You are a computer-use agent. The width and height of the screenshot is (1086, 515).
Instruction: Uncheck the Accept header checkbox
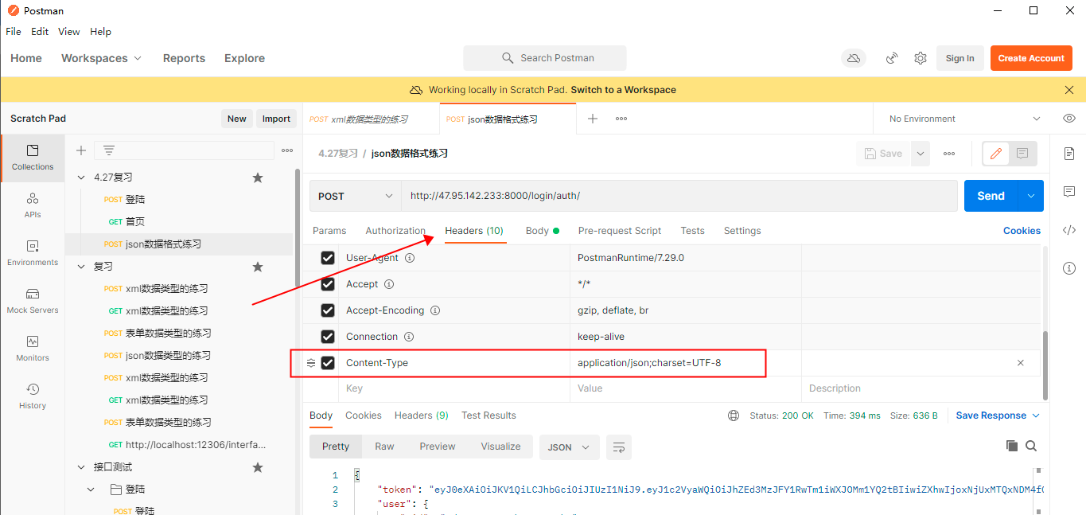coord(327,284)
